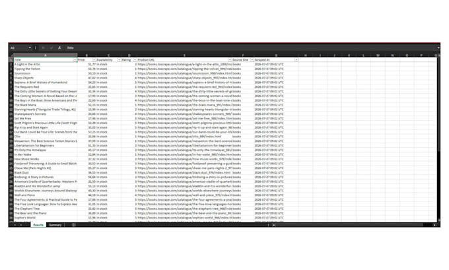Select cell 'Sophie's World'
This screenshot has height=270, width=449.
46,218
